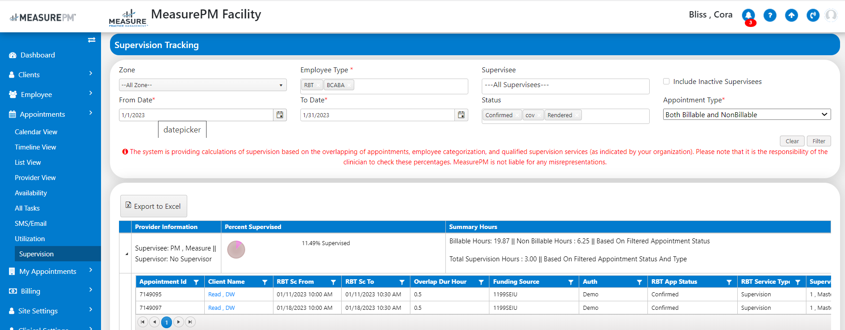Open the Zone dropdown

tap(203, 85)
